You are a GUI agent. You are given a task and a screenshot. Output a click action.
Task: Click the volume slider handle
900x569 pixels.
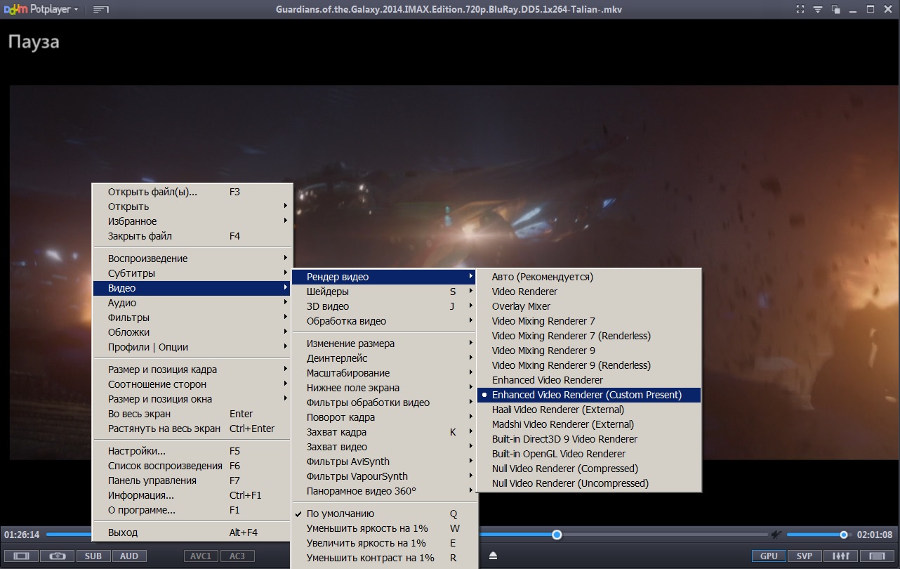coord(844,535)
